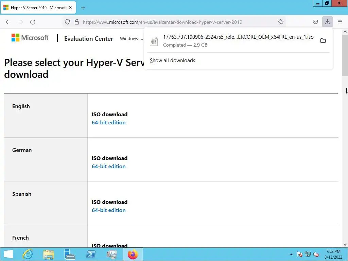Screen dimensions: 348x261
Task: Download Spanish 64-bit edition ISO
Action: [109, 210]
